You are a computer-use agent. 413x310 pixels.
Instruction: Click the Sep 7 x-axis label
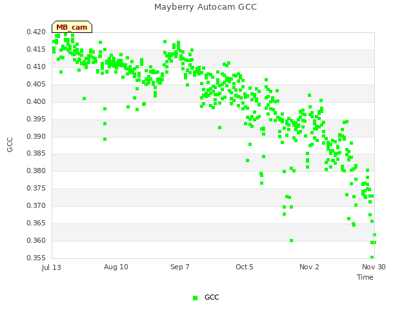point(180,267)
